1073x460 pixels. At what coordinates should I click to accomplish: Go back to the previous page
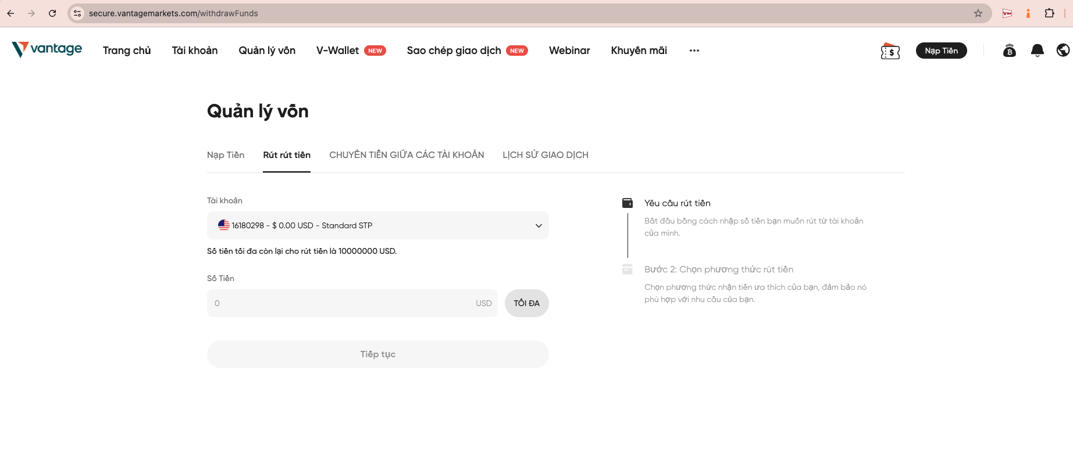point(11,13)
